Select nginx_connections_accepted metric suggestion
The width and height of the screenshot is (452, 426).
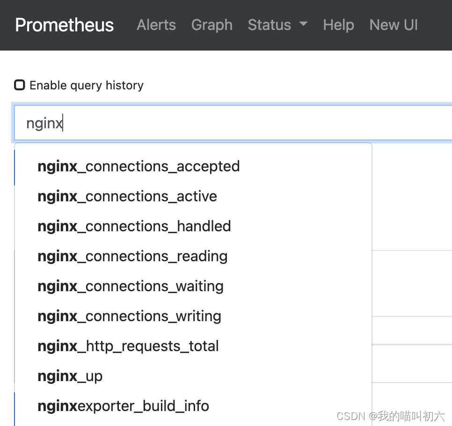click(x=139, y=166)
